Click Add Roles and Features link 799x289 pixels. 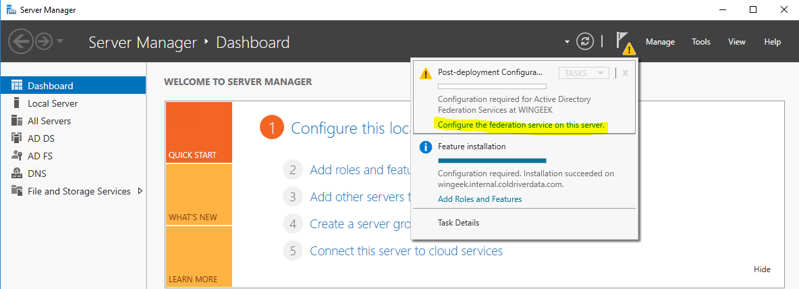(480, 199)
